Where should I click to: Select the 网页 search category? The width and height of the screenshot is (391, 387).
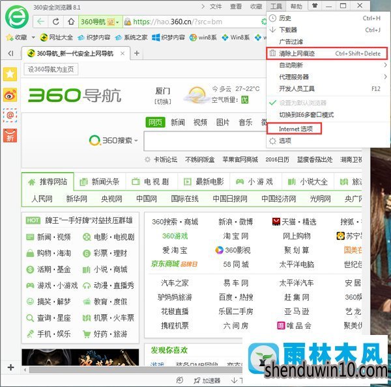tap(155, 122)
